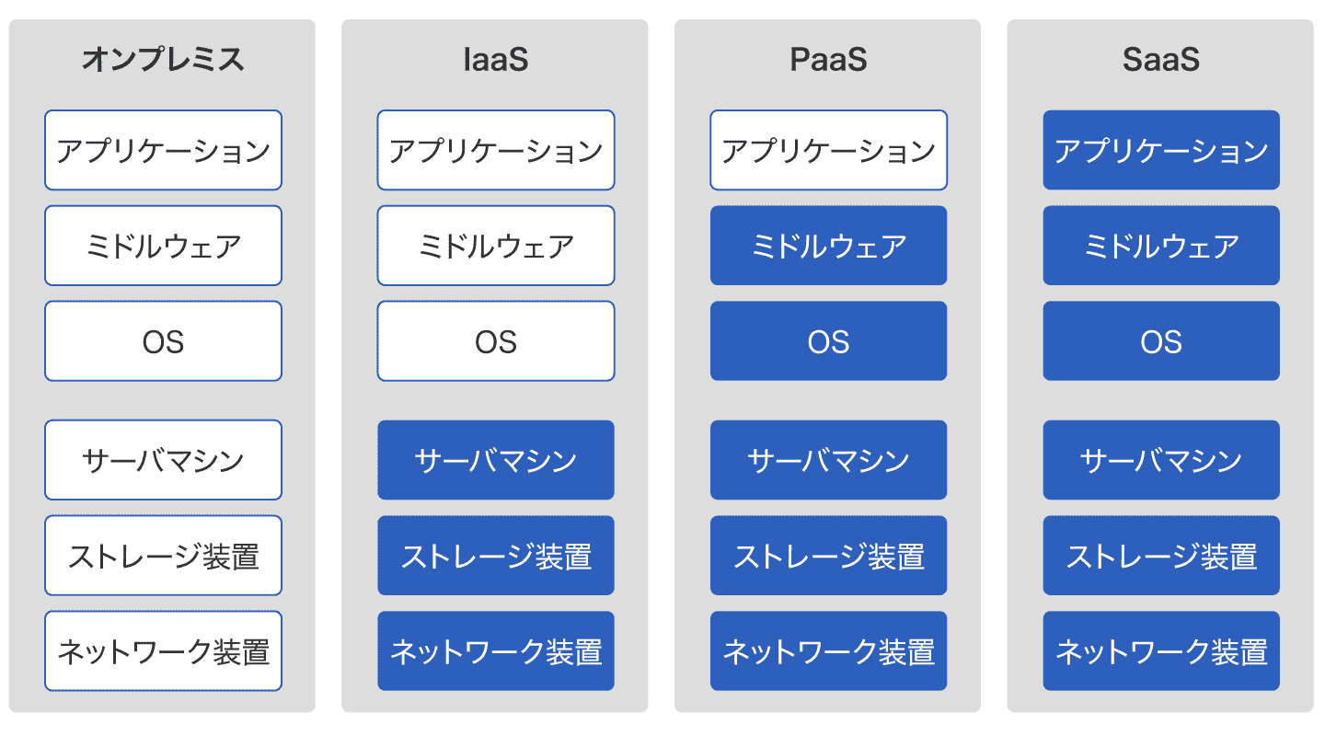Select ミドルウェア box in オンプレミス column

tap(163, 246)
